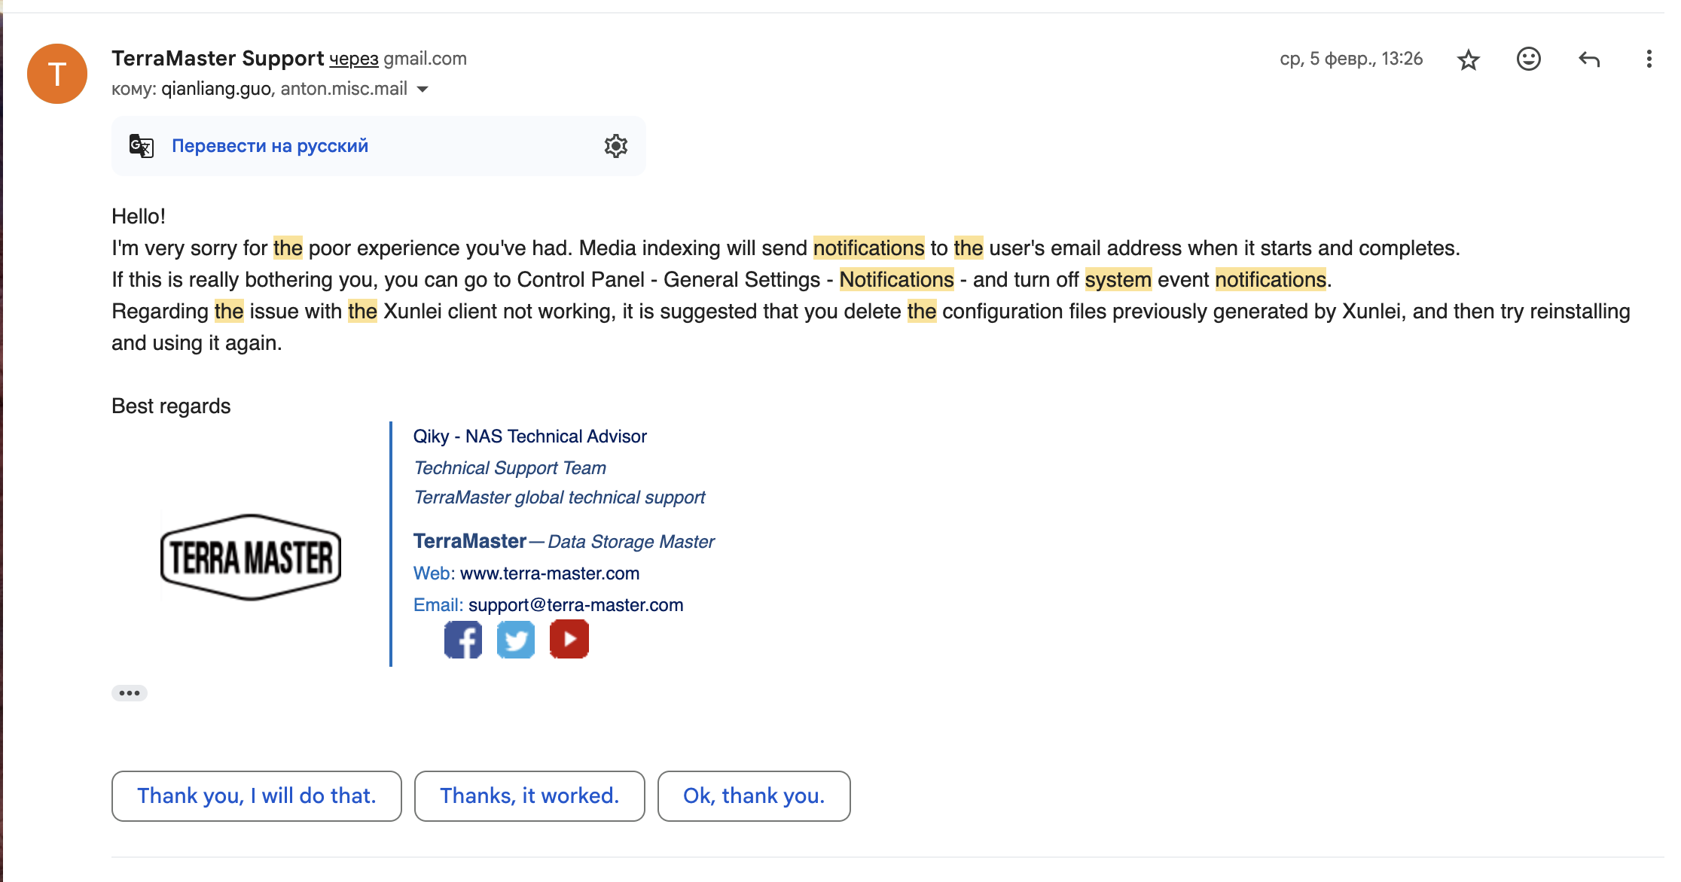This screenshot has width=1681, height=882.
Task: Click the reply arrow icon
Action: tap(1588, 59)
